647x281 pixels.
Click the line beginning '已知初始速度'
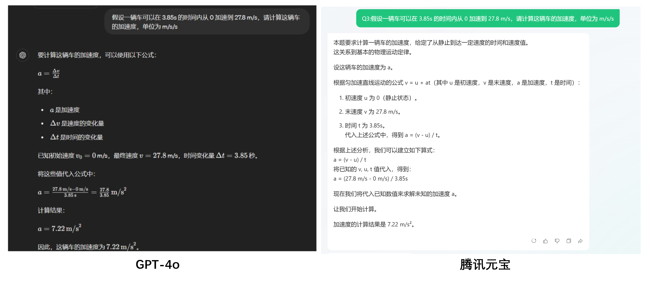point(148,155)
